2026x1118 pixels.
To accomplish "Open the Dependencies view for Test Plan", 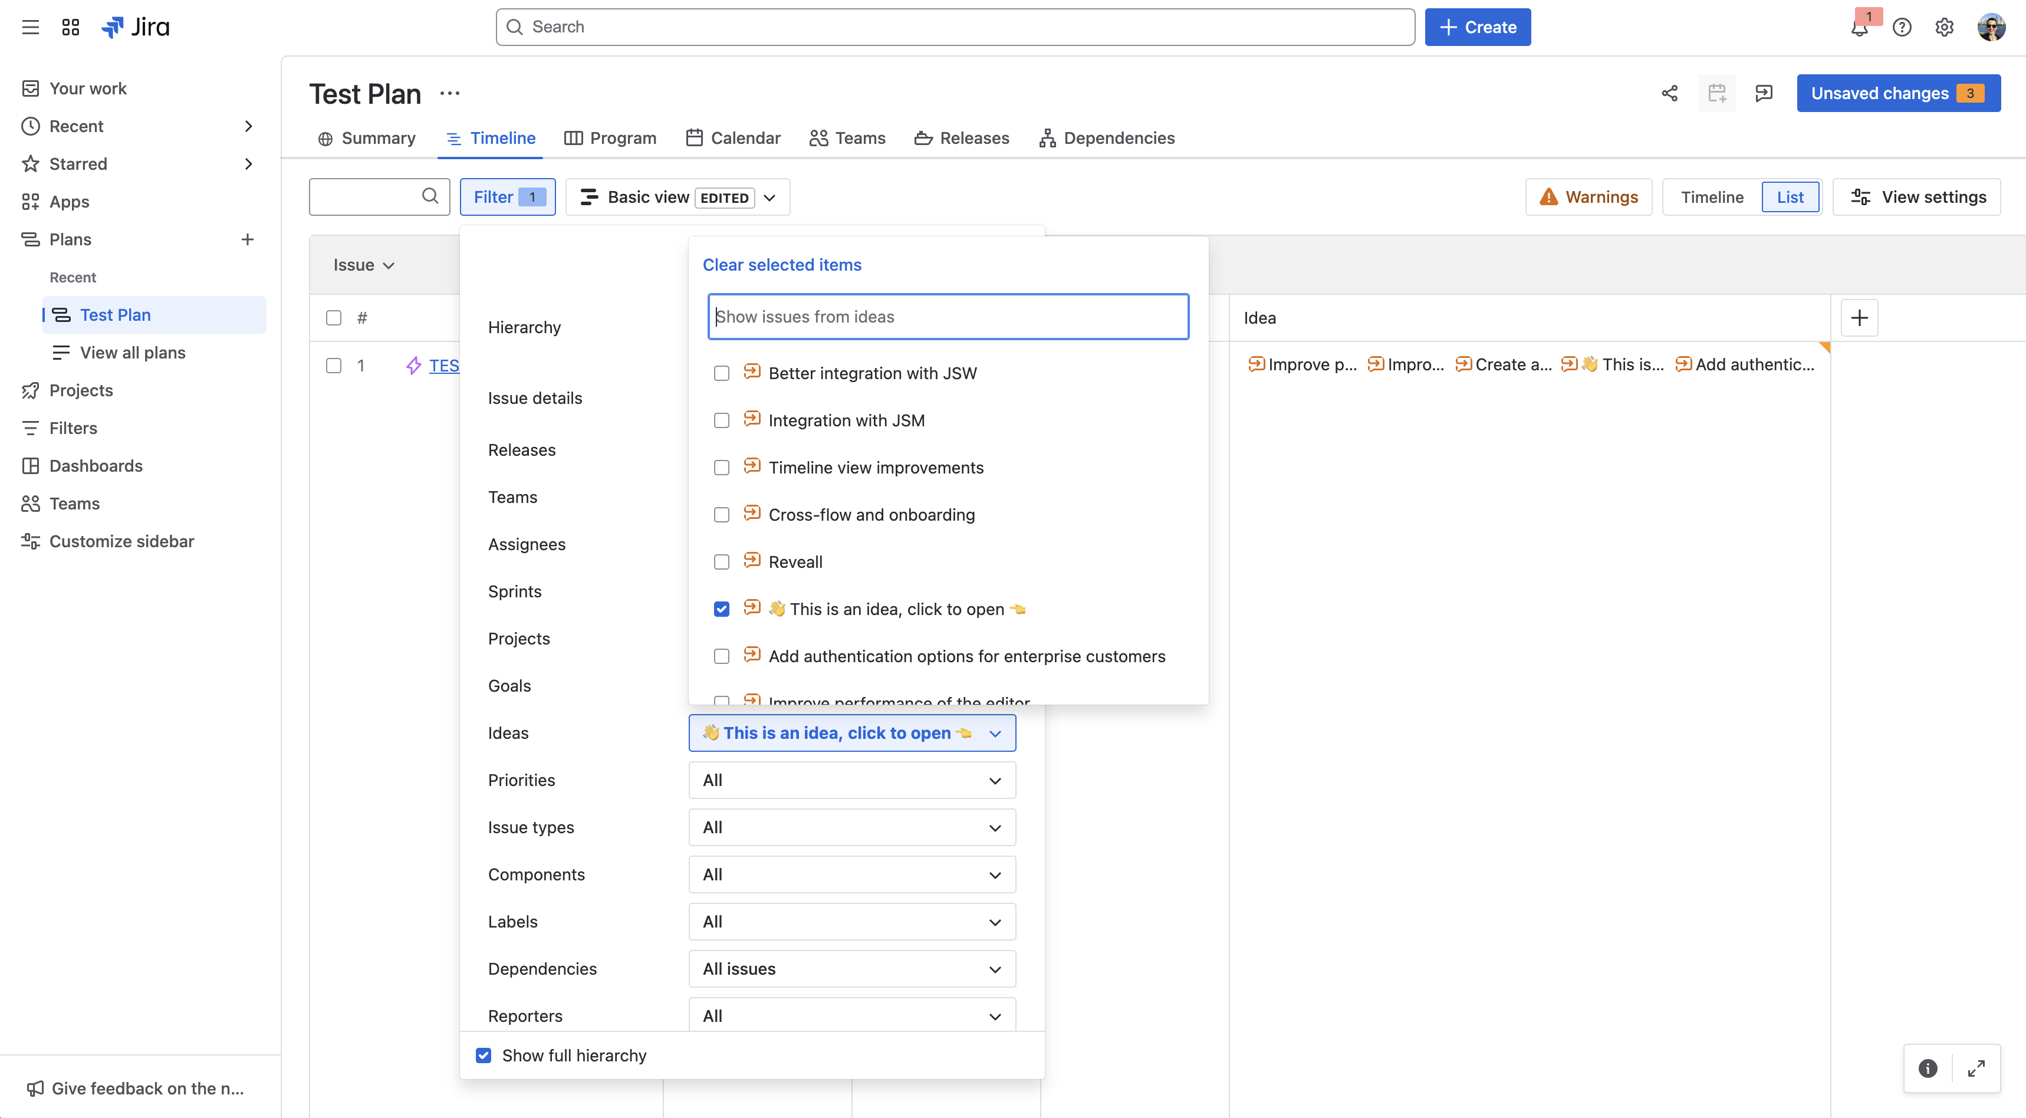I will point(1107,137).
